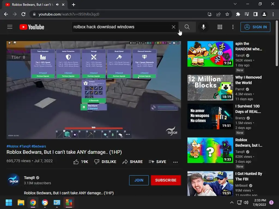Open the YouTube apps grid
The width and height of the screenshot is (279, 209).
click(x=220, y=27)
